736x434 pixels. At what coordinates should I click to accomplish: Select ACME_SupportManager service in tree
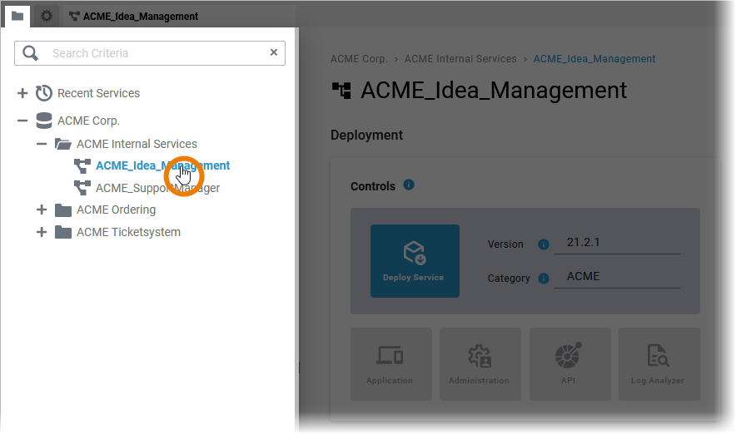click(x=157, y=188)
